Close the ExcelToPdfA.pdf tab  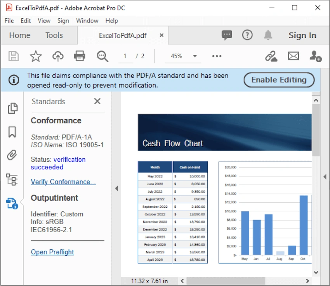[162, 35]
